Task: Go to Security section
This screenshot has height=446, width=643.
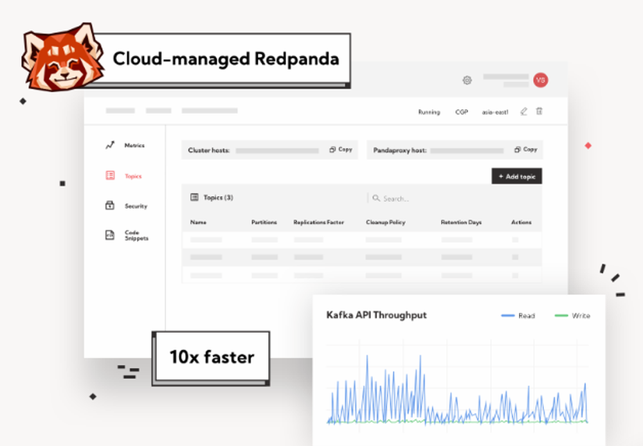Action: 136,206
